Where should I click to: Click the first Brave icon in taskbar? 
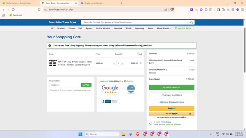[x=138, y=134]
